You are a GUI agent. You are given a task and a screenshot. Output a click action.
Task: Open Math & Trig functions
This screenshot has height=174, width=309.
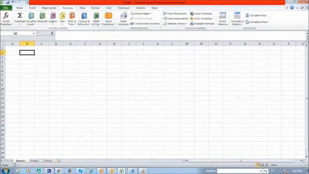pyautogui.click(x=96, y=19)
